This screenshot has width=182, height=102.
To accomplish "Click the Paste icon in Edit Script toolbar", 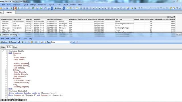I will 32,42.
